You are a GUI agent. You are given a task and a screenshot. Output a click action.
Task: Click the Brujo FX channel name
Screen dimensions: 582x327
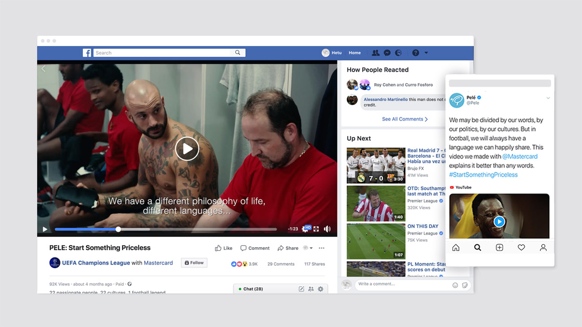[415, 169]
